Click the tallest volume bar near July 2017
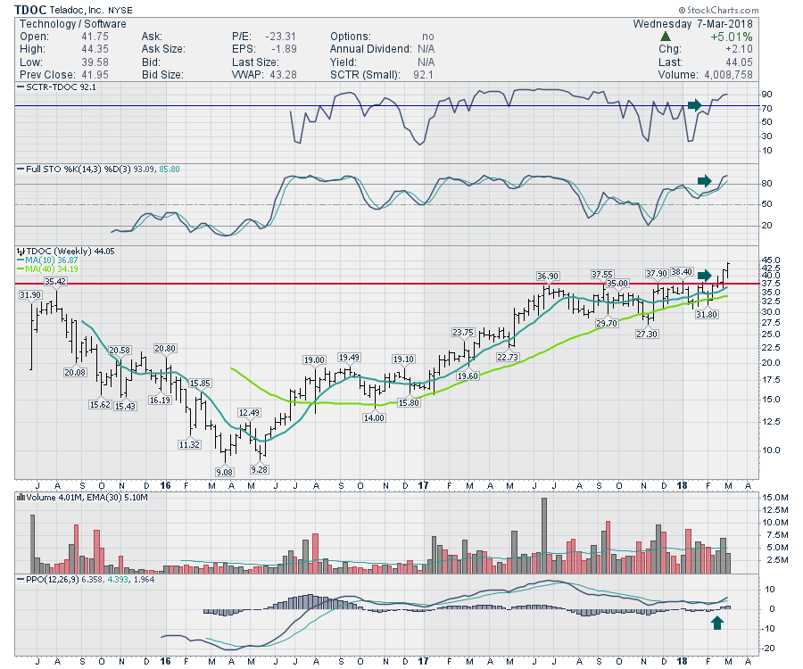803x669 pixels. [x=544, y=535]
